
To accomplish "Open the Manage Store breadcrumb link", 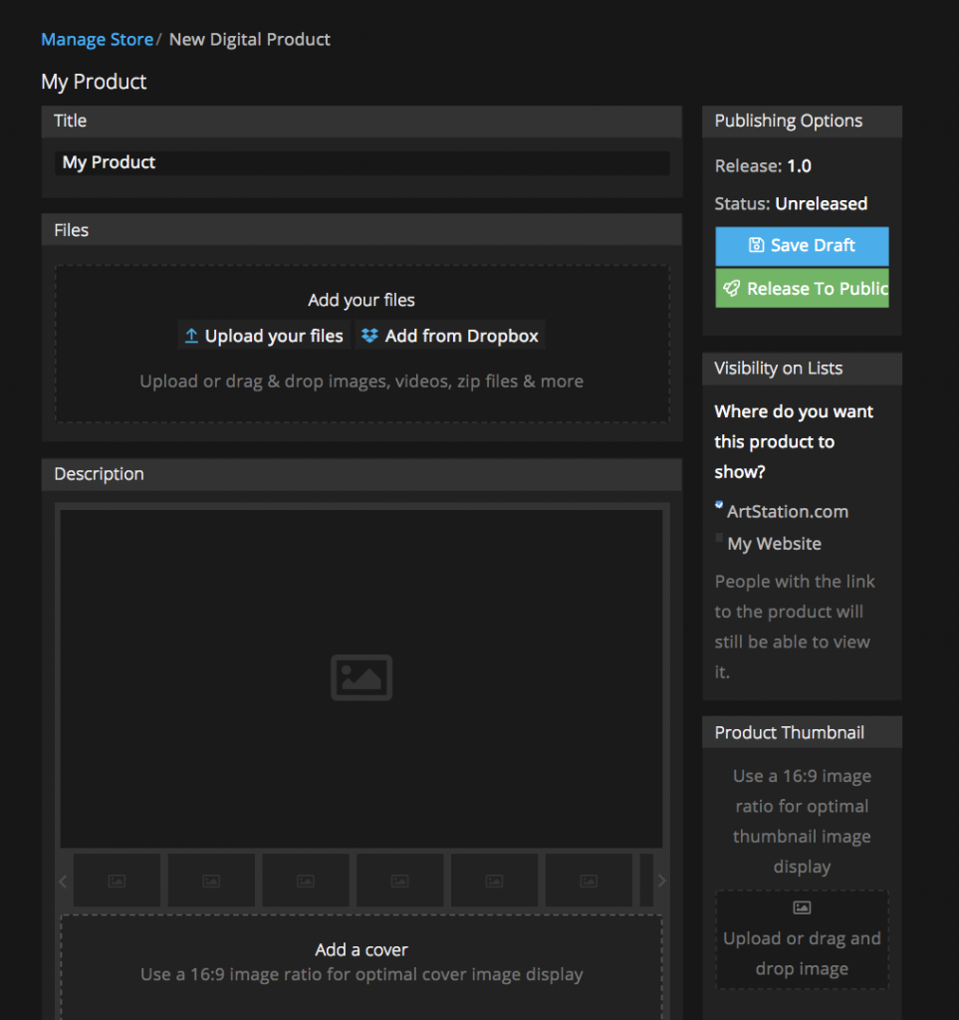I will tap(97, 40).
